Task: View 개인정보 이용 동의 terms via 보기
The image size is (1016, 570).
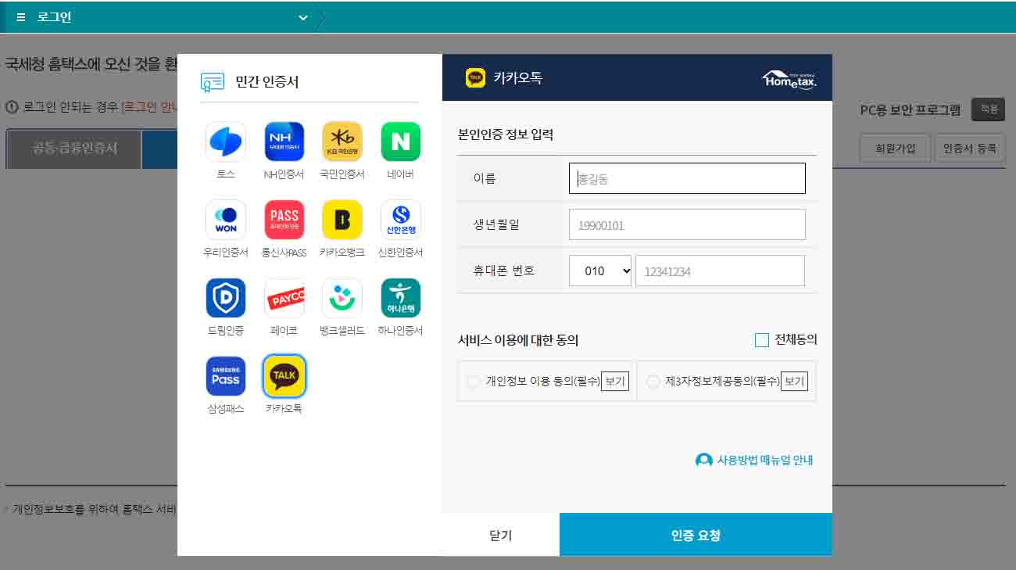Action: [x=615, y=382]
